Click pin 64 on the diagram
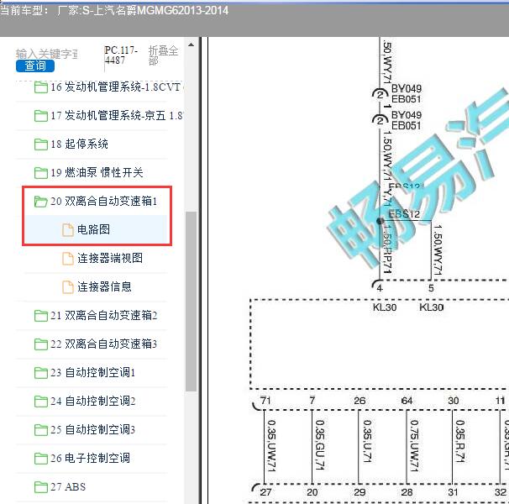509x504 pixels. click(x=407, y=401)
